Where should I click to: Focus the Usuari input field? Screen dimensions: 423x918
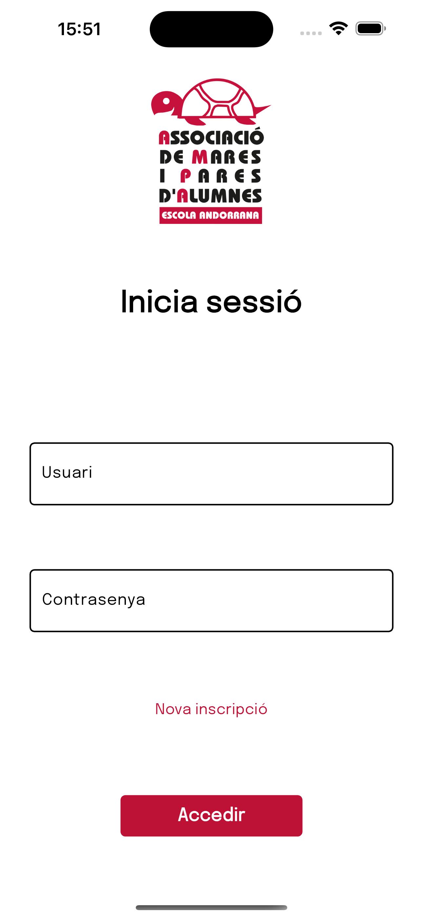click(x=211, y=474)
